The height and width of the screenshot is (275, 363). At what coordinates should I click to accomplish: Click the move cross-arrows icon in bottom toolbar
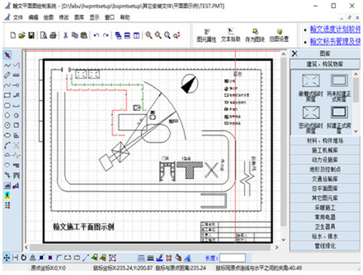pyautogui.click(x=7, y=258)
